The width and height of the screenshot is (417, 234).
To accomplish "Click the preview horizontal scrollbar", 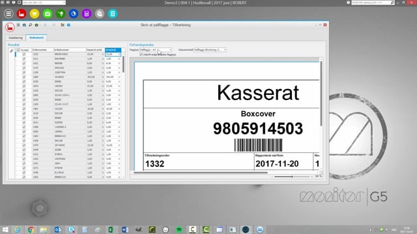I will (x=201, y=172).
